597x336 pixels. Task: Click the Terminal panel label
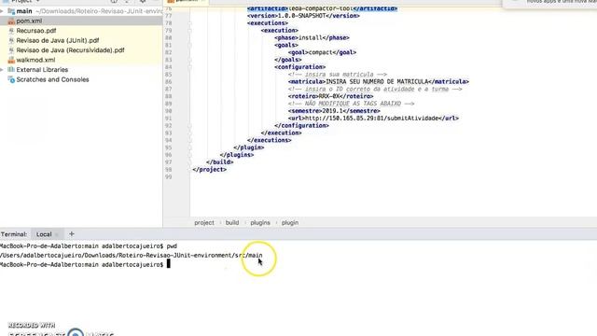coord(14,234)
